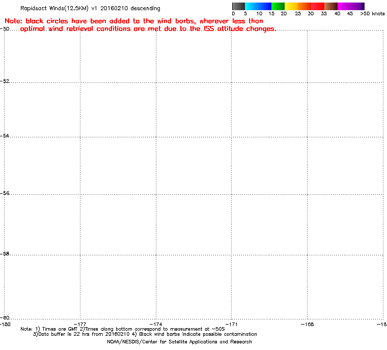Click the '>50 knots' color scale label

pos(372,14)
